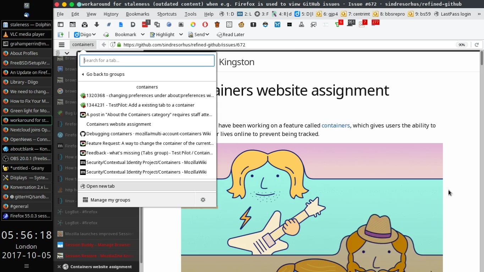Viewport: 484px width, 272px height.
Task: Click Open new tab in groups panel
Action: pos(147,186)
